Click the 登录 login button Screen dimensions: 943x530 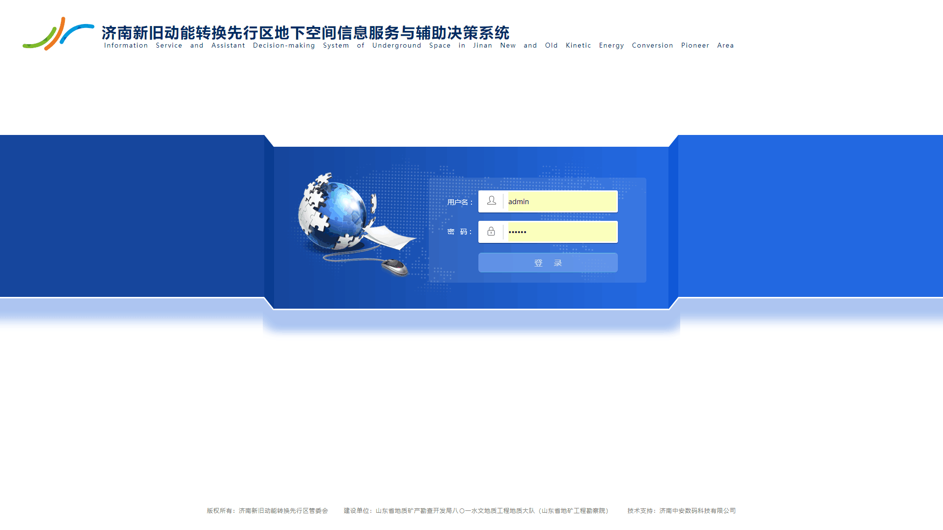547,263
